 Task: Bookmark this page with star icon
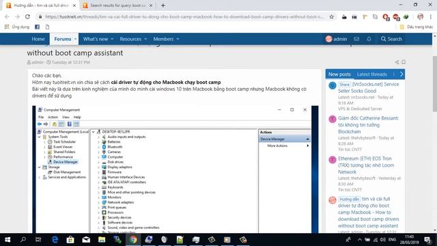tap(331, 16)
